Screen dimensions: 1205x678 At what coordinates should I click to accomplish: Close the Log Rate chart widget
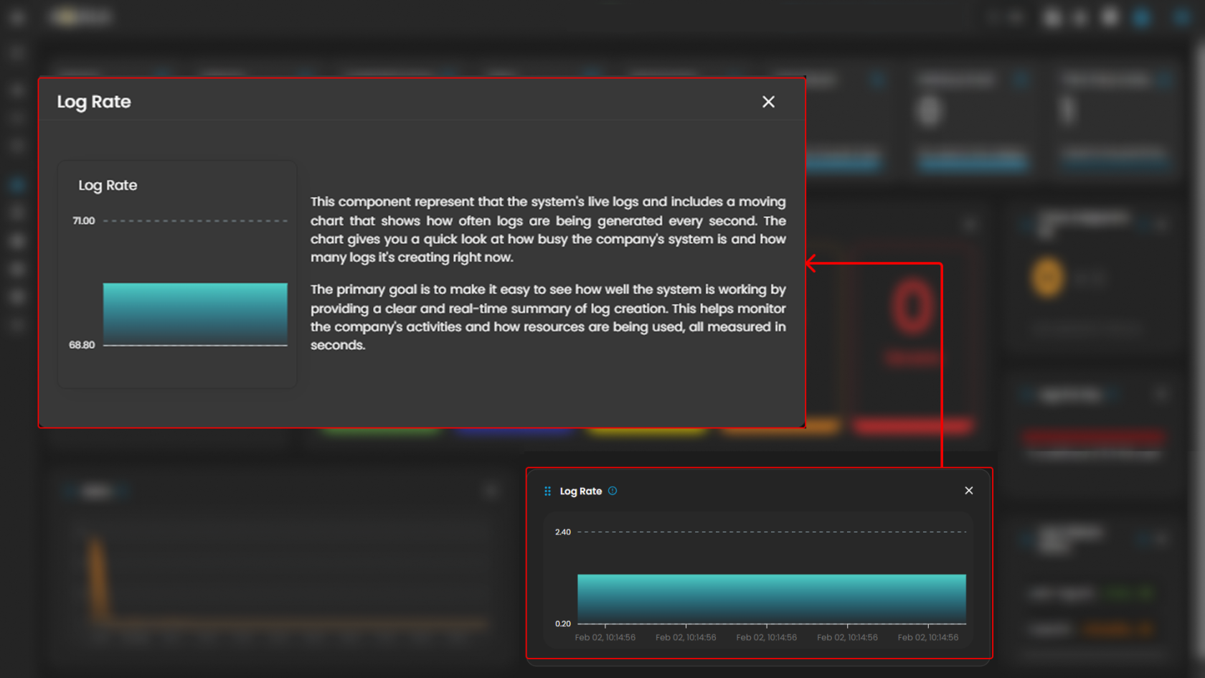point(968,491)
